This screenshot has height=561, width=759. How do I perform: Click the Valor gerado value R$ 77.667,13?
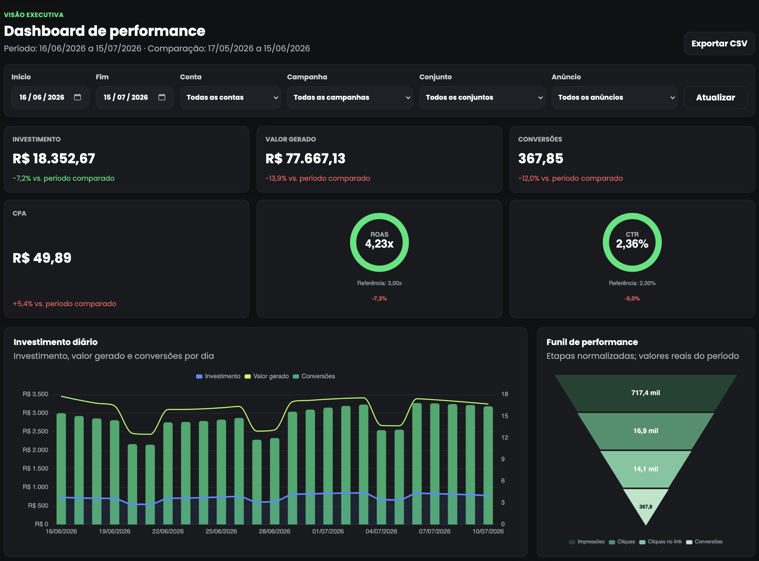coord(305,159)
